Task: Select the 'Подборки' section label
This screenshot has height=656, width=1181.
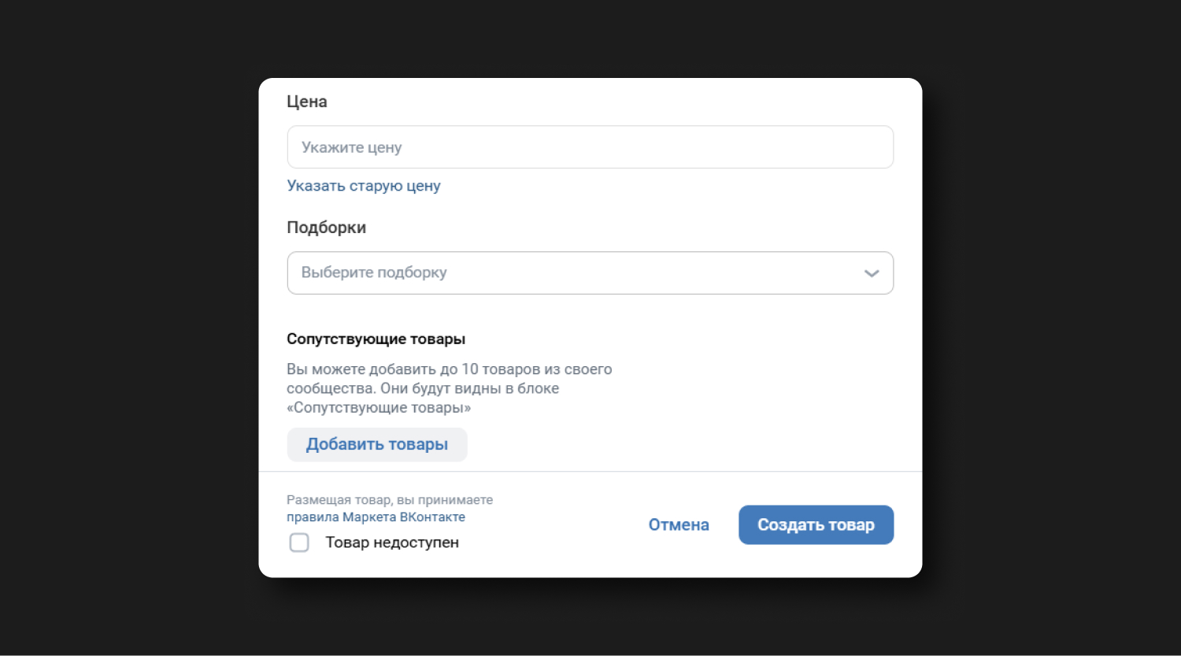Action: 326,228
